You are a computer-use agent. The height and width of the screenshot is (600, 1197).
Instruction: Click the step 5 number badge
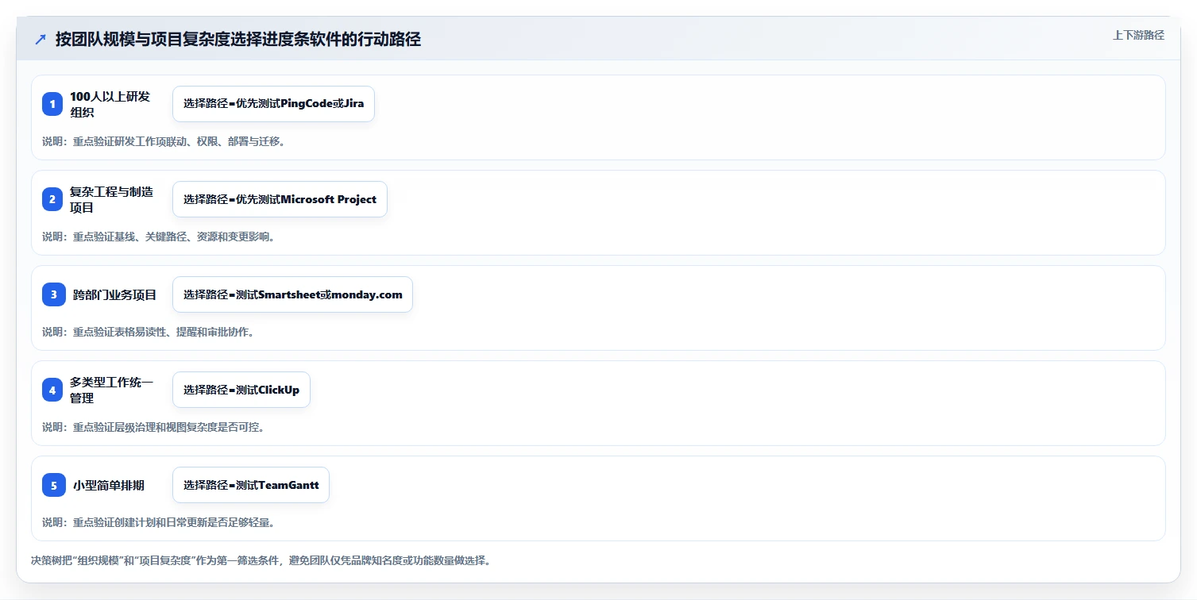point(54,485)
